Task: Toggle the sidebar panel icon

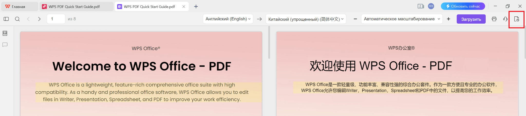Action: tap(6, 19)
